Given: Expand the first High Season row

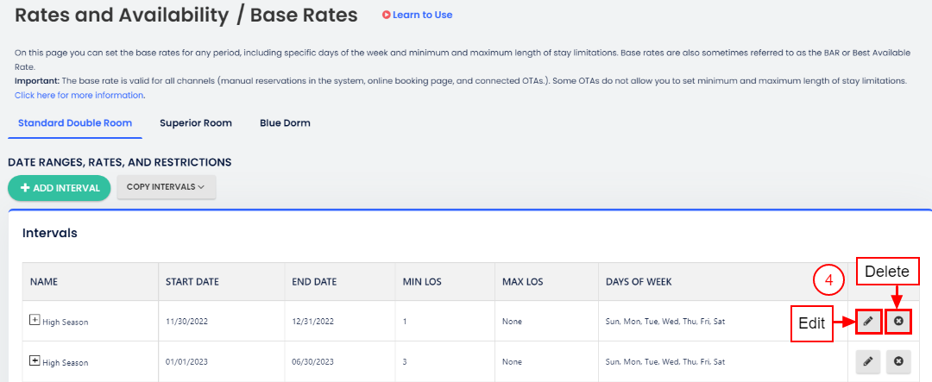Looking at the screenshot, I should [x=35, y=321].
